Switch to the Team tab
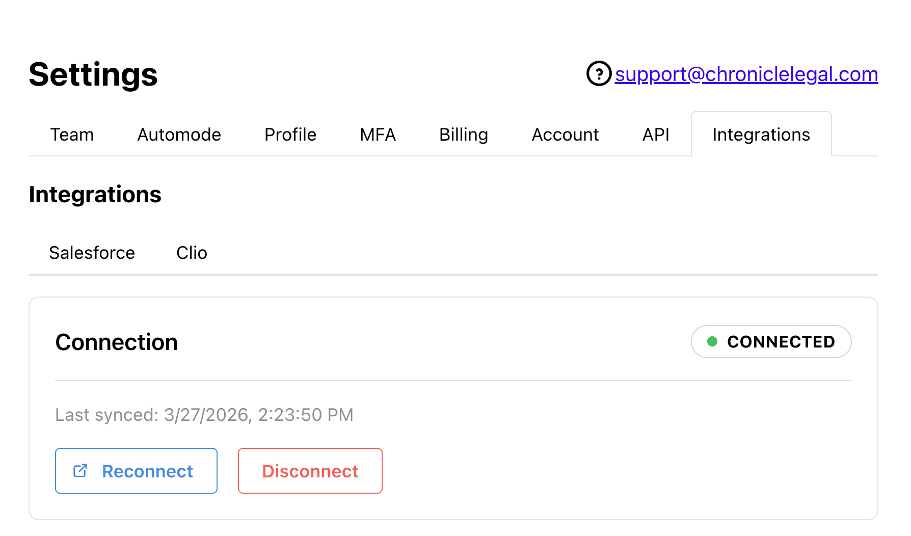911x536 pixels. [72, 135]
